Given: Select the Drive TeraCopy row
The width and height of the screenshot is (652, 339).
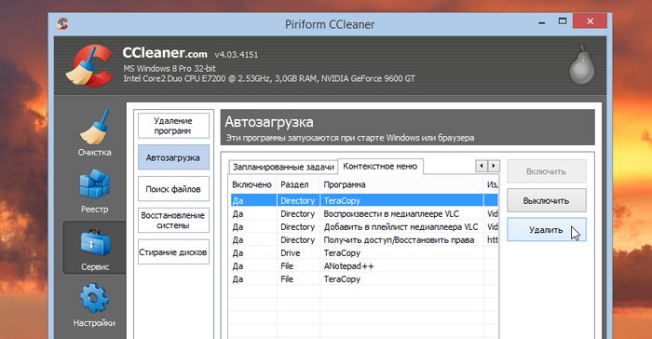Looking at the screenshot, I should coord(364,253).
